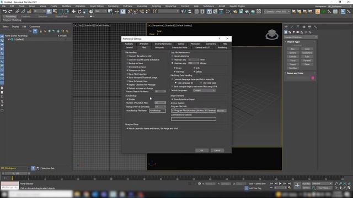The height and width of the screenshot is (198, 353).
Task: Toggle Backup on Save checkbox
Action: [x=127, y=63]
